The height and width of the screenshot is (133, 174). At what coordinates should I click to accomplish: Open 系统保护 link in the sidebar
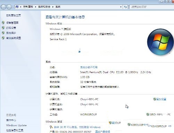(11, 33)
